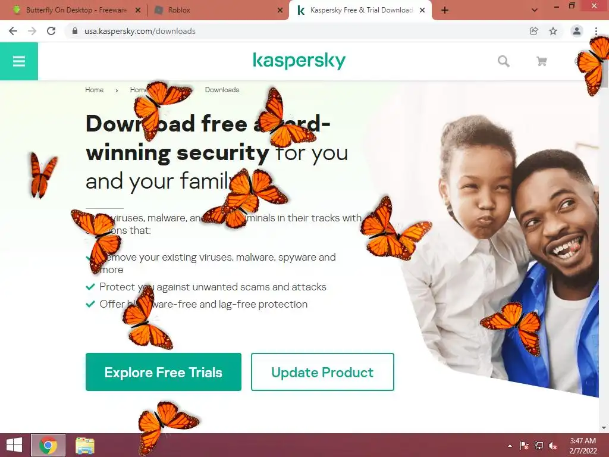Image resolution: width=609 pixels, height=457 pixels.
Task: Go back to the previous page
Action: [x=13, y=31]
